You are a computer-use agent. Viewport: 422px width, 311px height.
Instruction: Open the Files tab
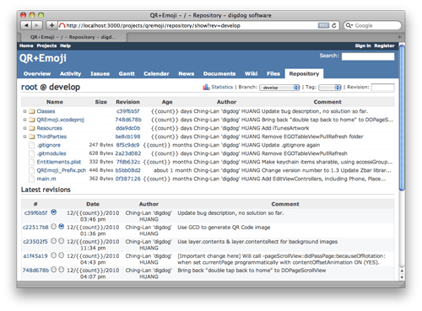(x=273, y=73)
